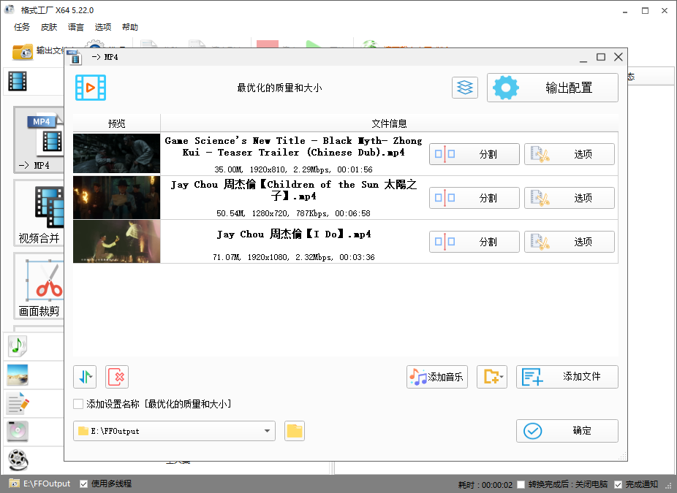Viewport: 677px width, 493px height.
Task: Select the I Do video thumbnail
Action: [116, 242]
